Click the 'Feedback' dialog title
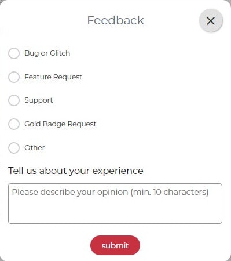 coord(116,20)
